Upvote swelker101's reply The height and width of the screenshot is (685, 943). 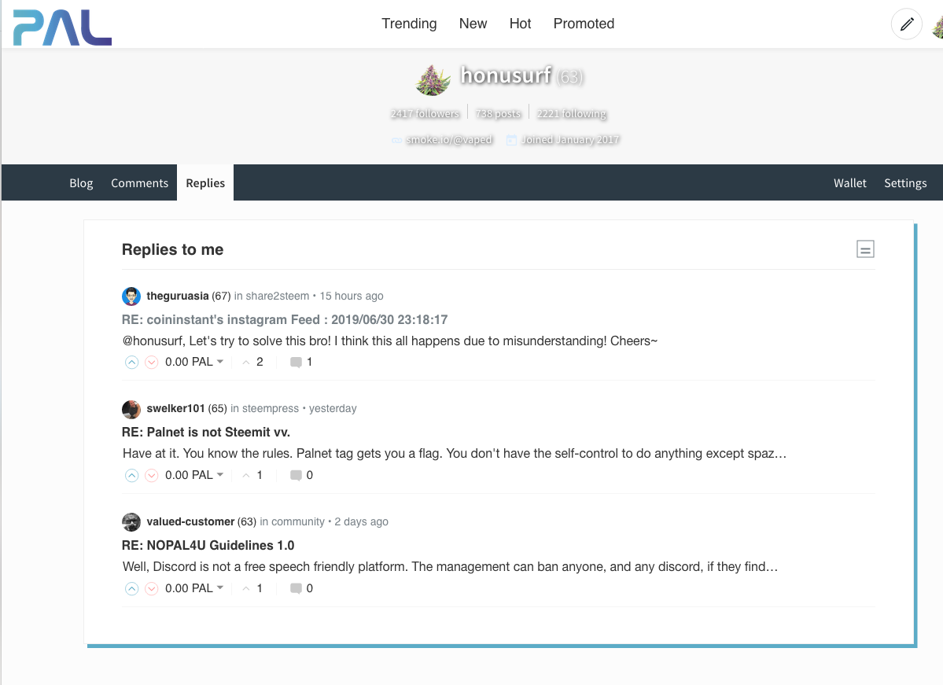pos(131,475)
